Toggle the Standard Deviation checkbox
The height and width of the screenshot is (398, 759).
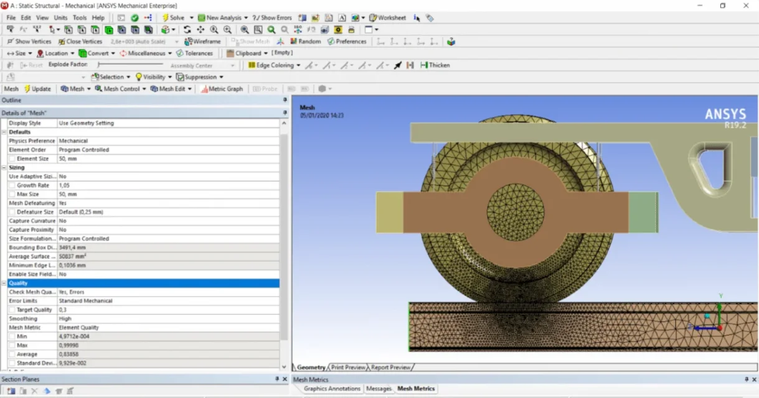click(x=12, y=363)
